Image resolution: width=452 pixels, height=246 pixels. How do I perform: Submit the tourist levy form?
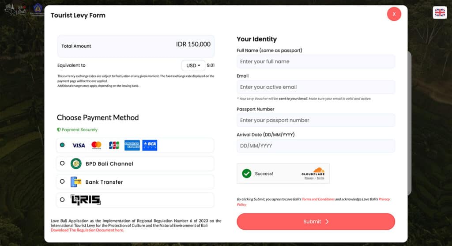[316, 221]
